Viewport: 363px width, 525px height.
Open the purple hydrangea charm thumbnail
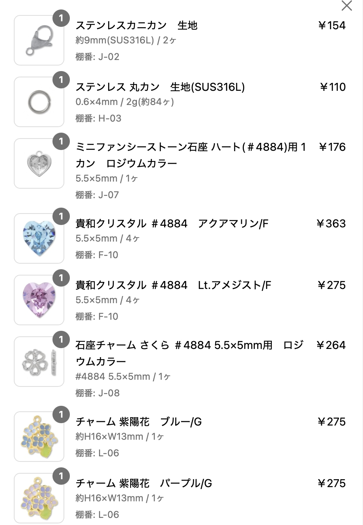[x=39, y=498]
